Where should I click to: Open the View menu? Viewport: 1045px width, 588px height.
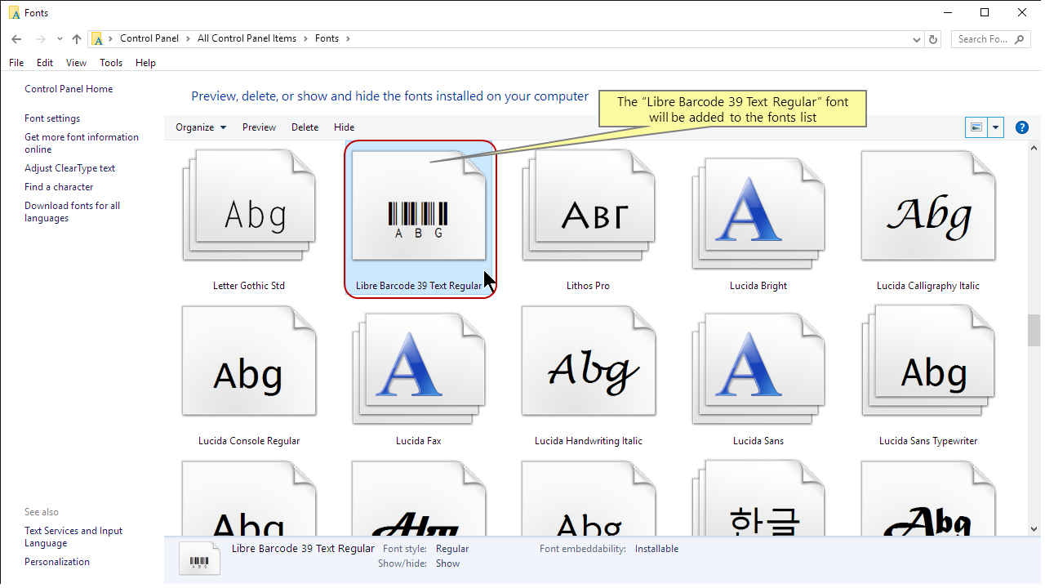(76, 63)
